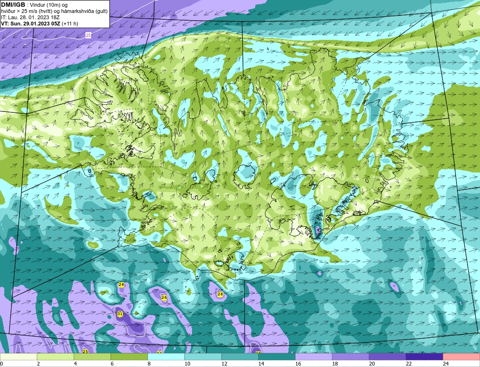Click the scale tick label '22'
Viewport: 480px width, 367px height.
pyautogui.click(x=408, y=364)
